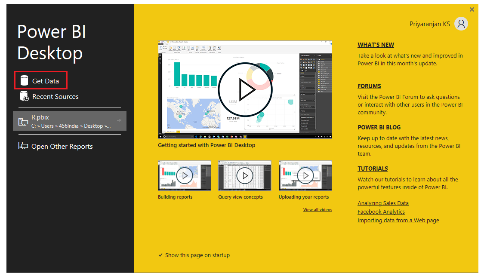Play the Building reports video

pos(185,175)
